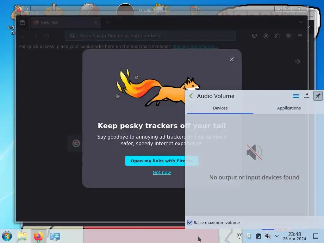Click the Not now link
The image size is (324, 243).
[162, 172]
